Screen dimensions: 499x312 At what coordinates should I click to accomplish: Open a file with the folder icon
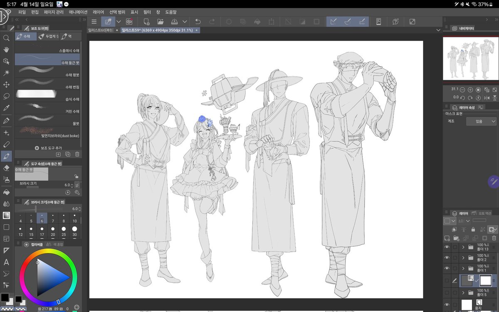160,22
